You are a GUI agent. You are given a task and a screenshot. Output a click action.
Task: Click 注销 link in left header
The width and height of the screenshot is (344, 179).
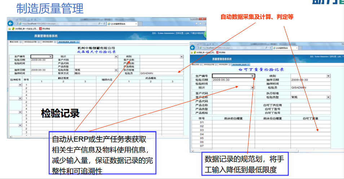pyautogui.click(x=187, y=33)
